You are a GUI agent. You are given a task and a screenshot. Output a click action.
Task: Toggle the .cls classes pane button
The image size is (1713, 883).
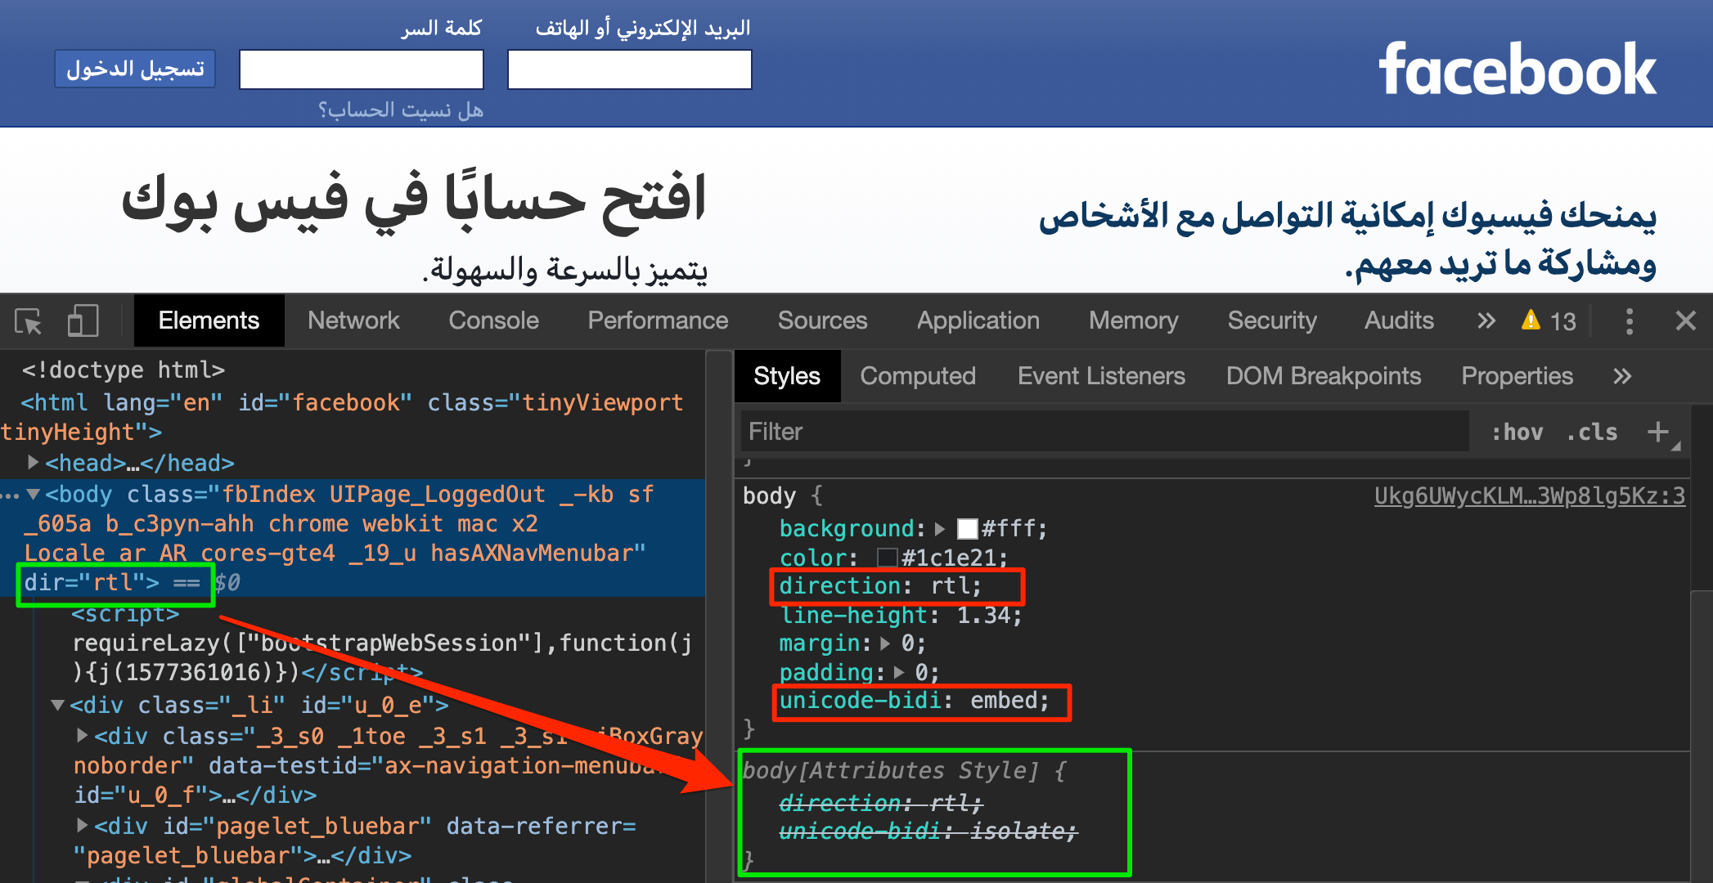click(1592, 432)
